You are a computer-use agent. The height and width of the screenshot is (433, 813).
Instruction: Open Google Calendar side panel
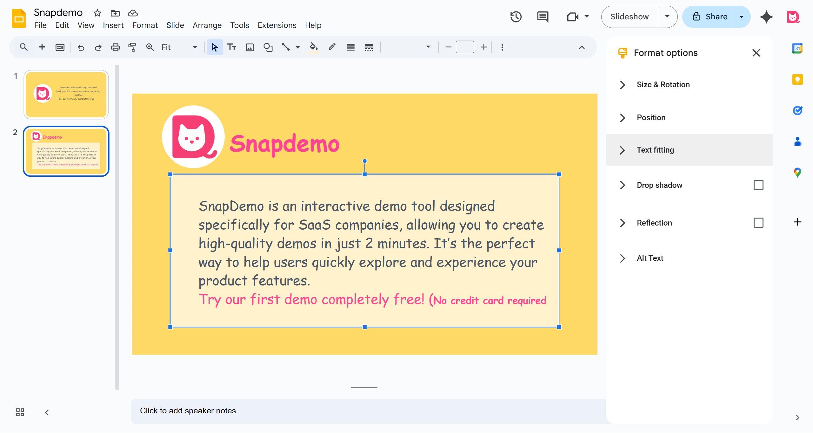[797, 48]
